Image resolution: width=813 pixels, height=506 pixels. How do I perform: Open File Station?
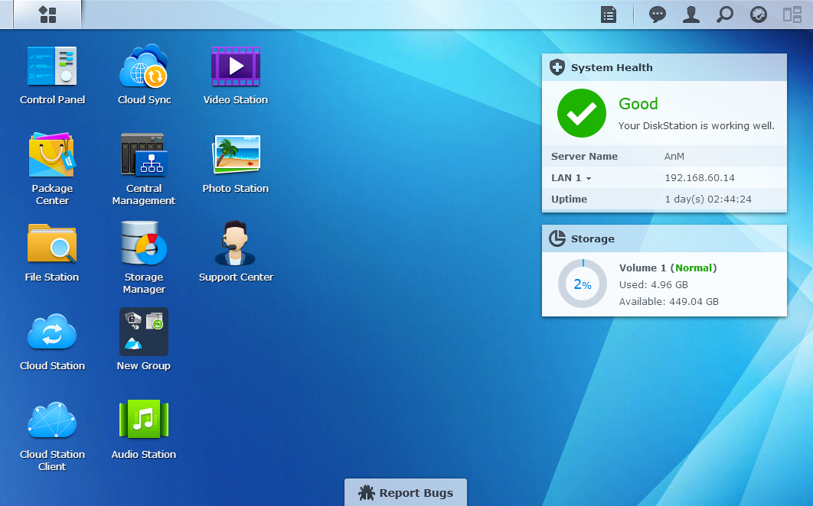tap(52, 244)
